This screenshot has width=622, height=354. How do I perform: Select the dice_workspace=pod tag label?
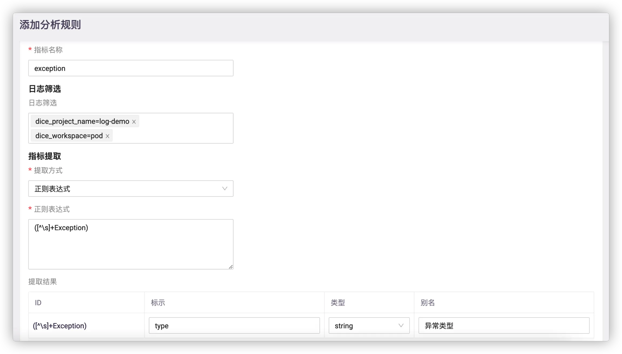(69, 136)
